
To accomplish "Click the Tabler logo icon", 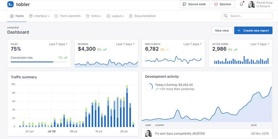I will point(10,5).
